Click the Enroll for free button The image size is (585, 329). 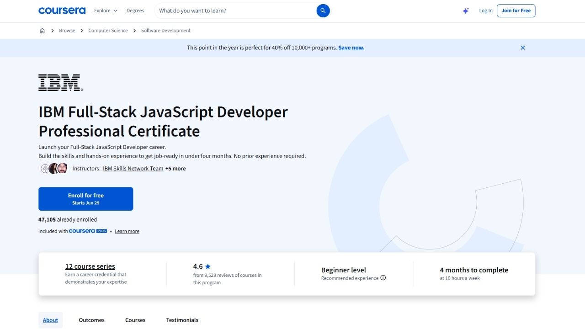pos(86,199)
